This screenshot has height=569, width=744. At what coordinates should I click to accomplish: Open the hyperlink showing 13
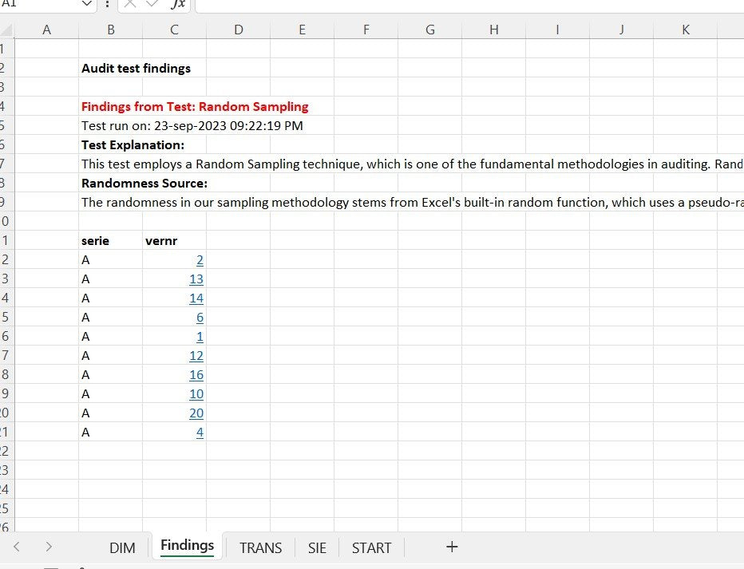coord(196,279)
